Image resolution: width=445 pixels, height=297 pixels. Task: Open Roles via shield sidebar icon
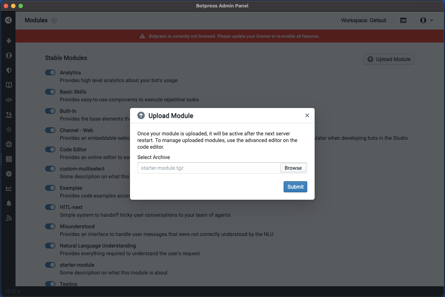9,70
